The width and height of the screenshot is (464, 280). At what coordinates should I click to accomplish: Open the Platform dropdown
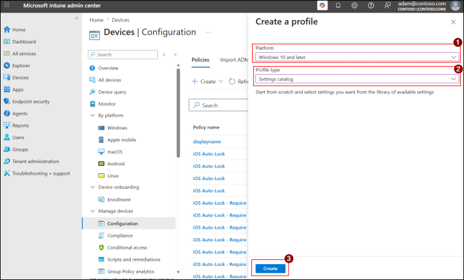[x=357, y=57]
